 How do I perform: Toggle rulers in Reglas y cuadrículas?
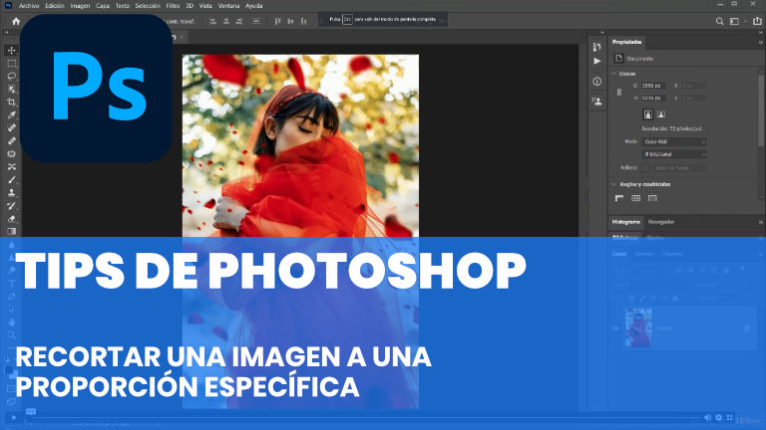tap(619, 198)
